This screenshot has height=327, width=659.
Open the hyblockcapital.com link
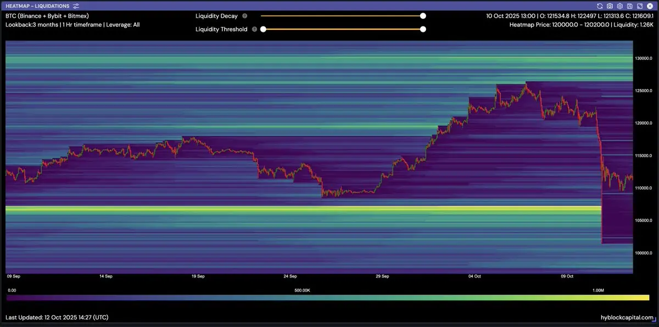pyautogui.click(x=627, y=318)
